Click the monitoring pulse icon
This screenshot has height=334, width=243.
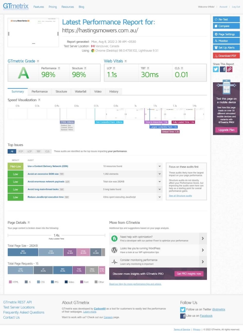114,262
